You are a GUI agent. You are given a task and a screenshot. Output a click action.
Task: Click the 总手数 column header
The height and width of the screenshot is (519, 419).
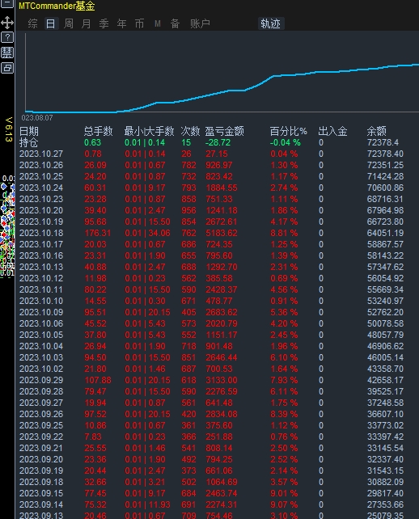coord(99,132)
